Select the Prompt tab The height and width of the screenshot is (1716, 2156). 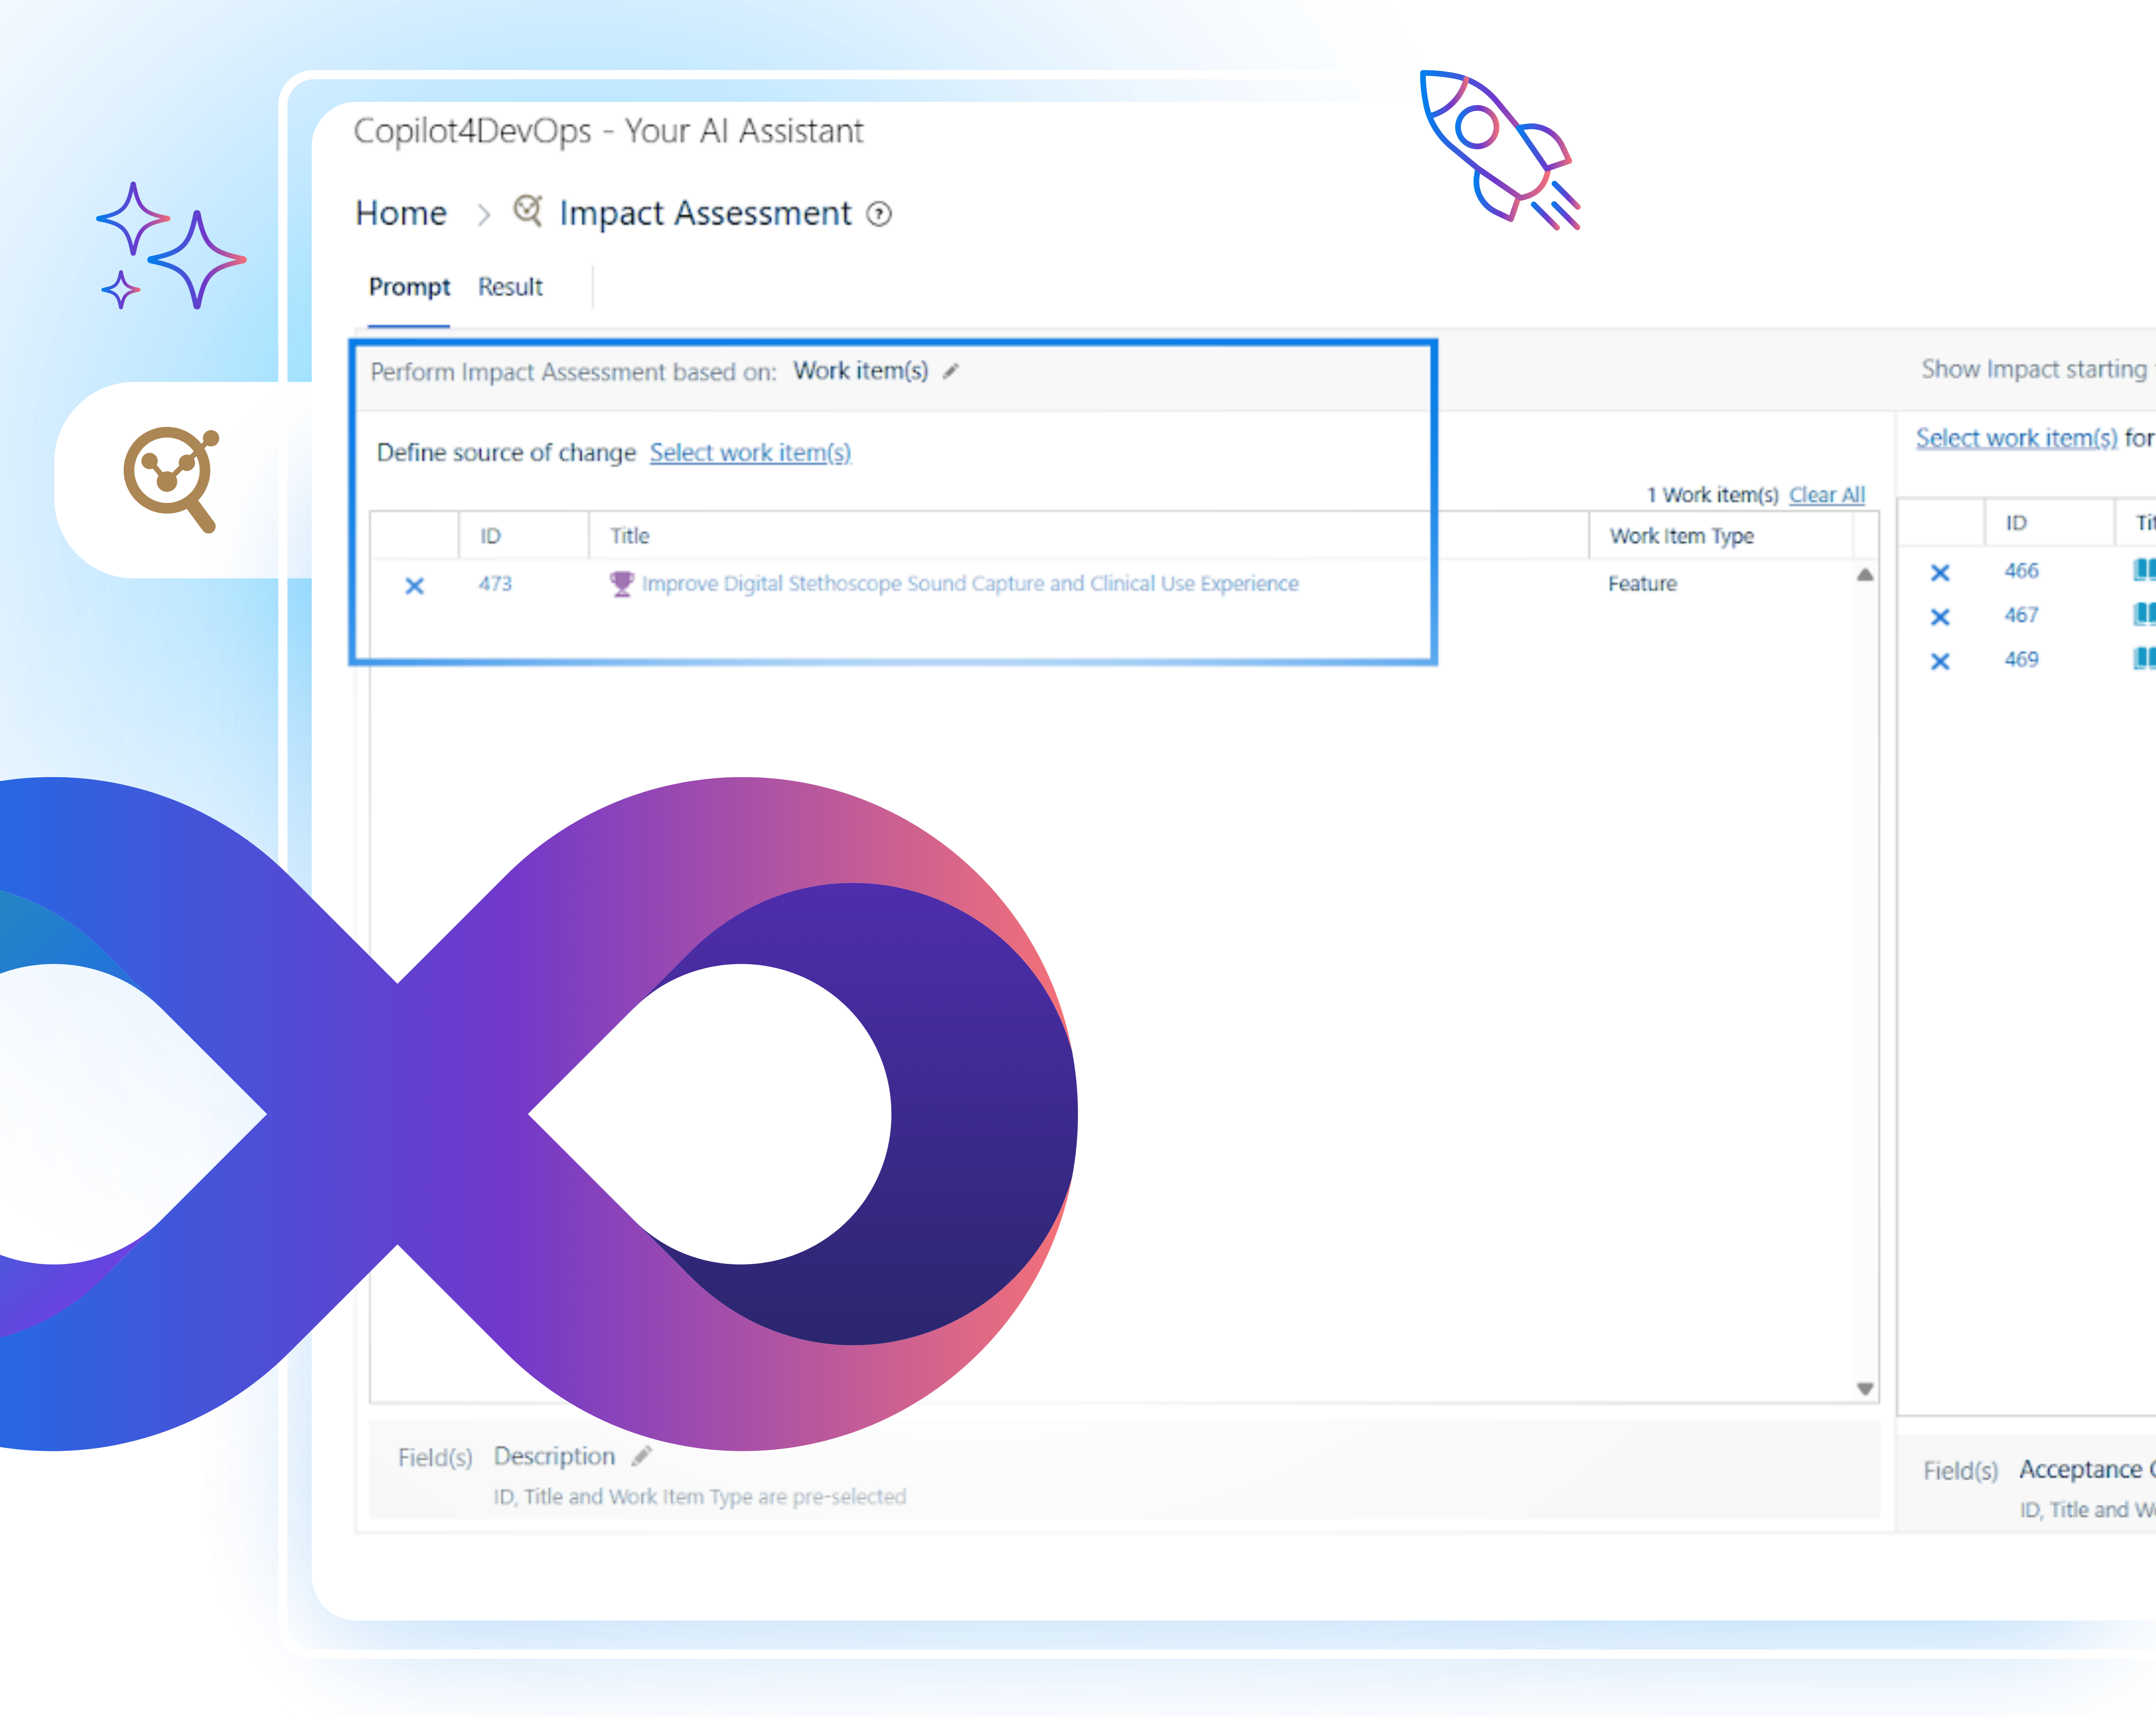click(x=409, y=287)
